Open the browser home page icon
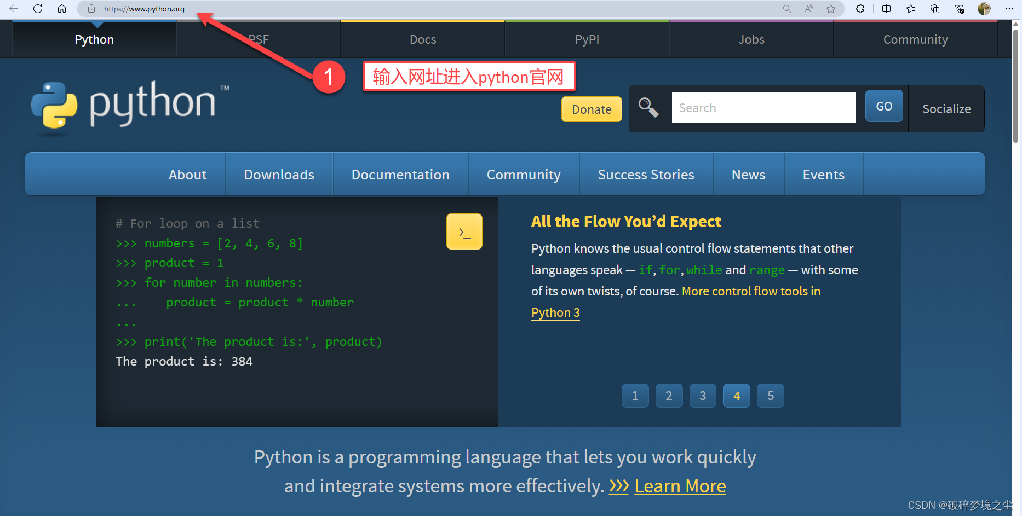The image size is (1022, 516). (62, 9)
